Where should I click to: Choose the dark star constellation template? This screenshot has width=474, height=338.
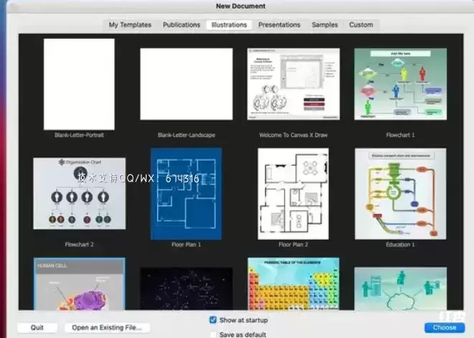point(186,287)
